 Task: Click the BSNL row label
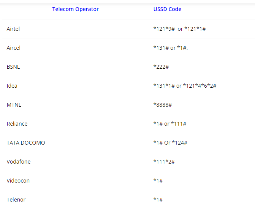13,67
